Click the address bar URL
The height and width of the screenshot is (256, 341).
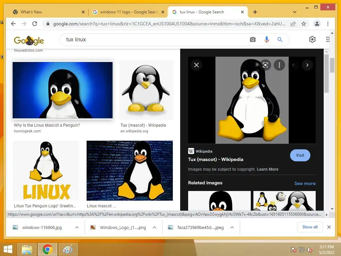point(169,24)
